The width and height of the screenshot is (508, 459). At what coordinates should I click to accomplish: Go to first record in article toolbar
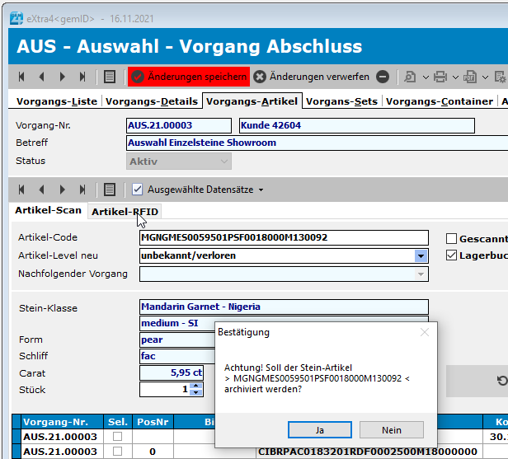[21, 190]
